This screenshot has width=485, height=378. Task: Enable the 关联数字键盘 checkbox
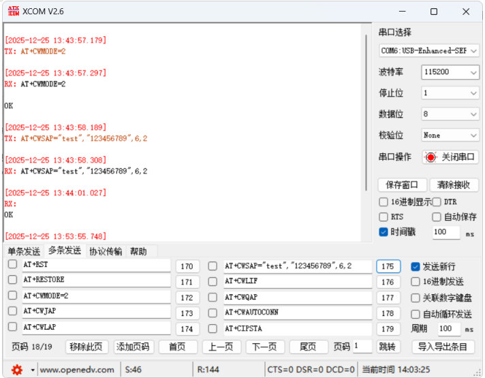[x=415, y=298]
